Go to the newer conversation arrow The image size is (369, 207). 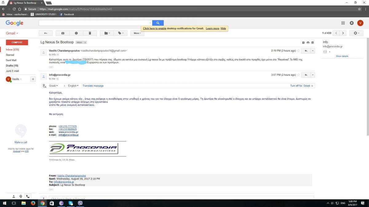click(336, 33)
